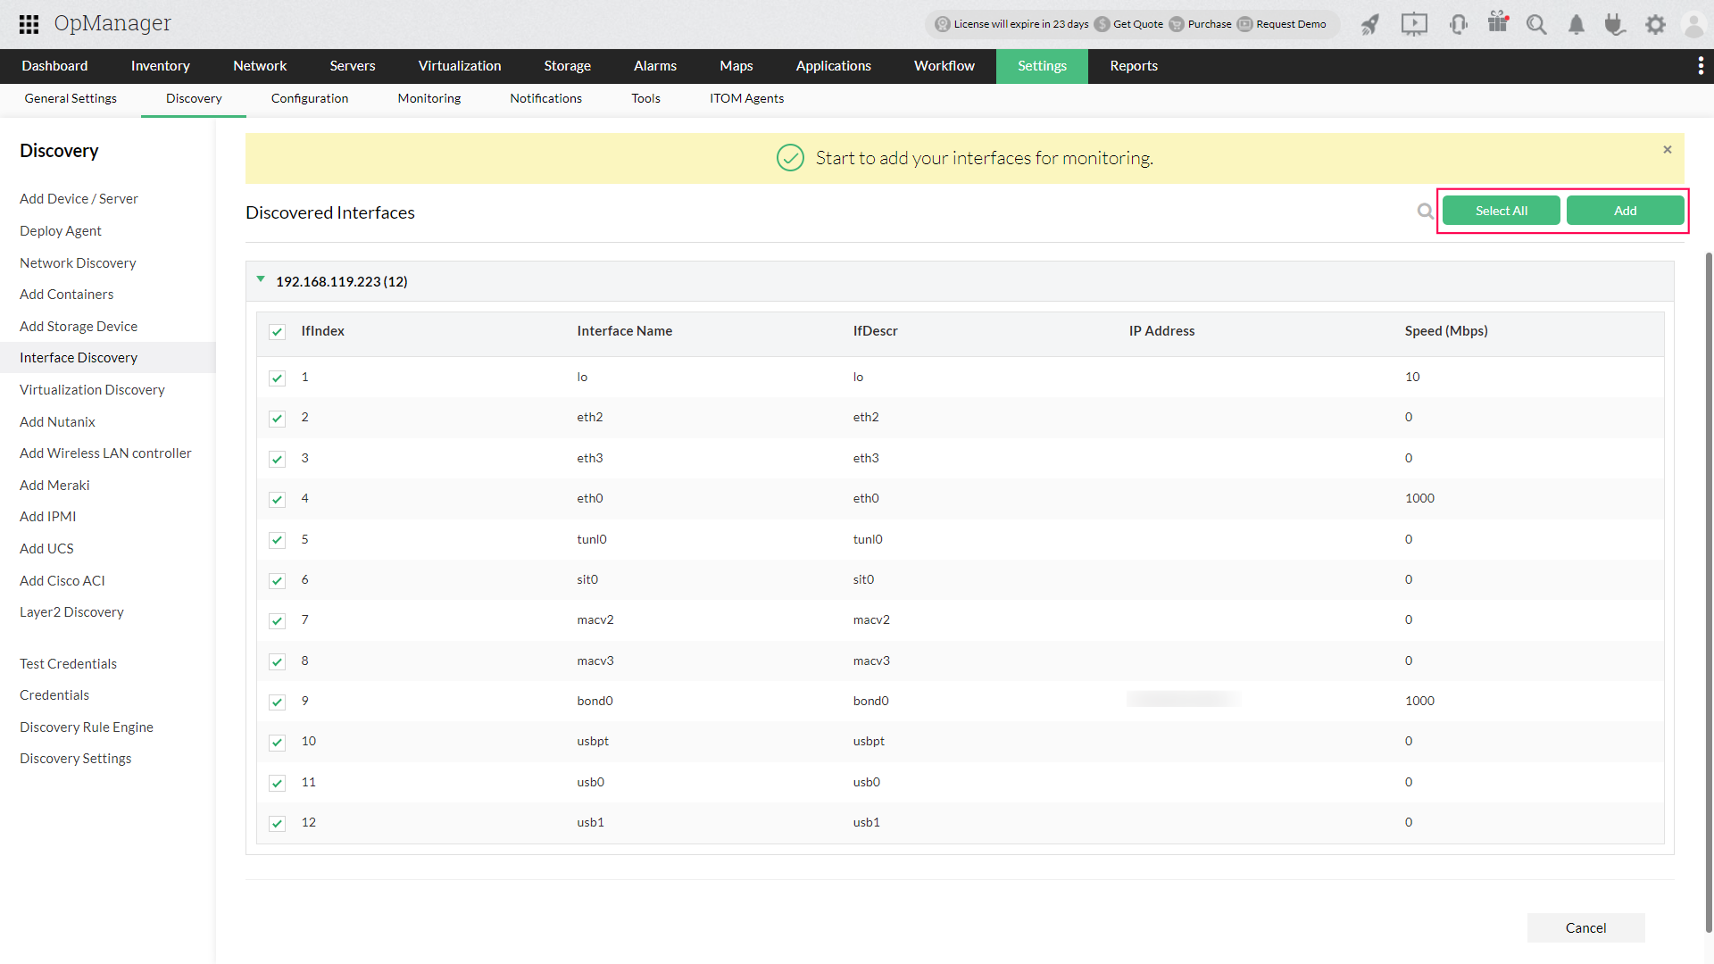Switch to the Monitoring sub-tab
The width and height of the screenshot is (1714, 964).
(x=428, y=99)
